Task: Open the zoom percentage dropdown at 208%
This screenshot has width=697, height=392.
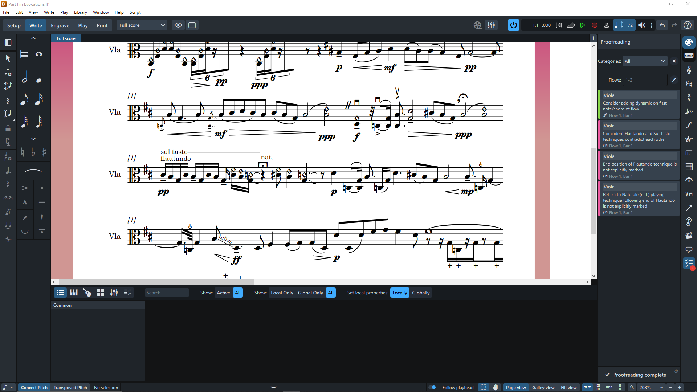Action: [x=661, y=387]
